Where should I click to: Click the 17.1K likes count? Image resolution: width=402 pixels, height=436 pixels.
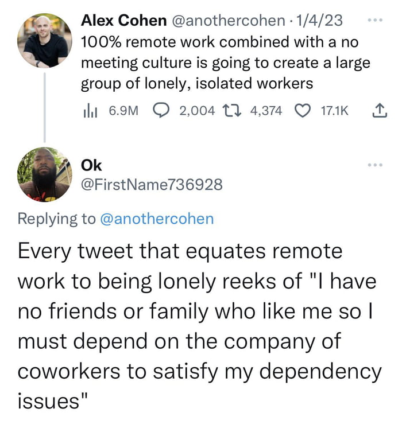pyautogui.click(x=334, y=110)
